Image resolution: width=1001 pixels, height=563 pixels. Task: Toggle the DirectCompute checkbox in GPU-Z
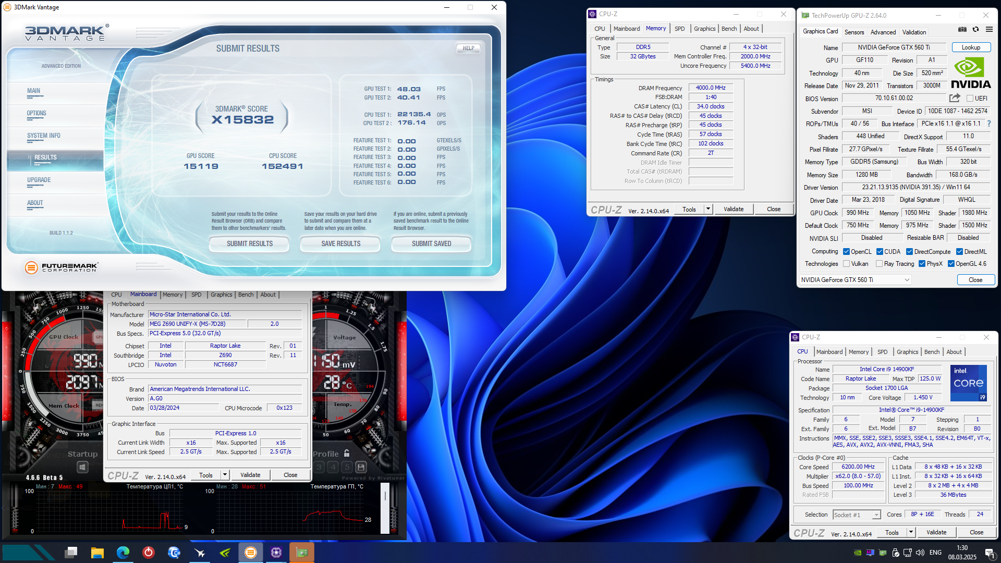pos(909,251)
